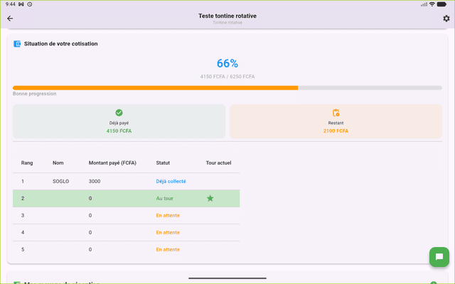Click the Déjà collecté status link
Image resolution: width=455 pixels, height=284 pixels.
click(171, 182)
